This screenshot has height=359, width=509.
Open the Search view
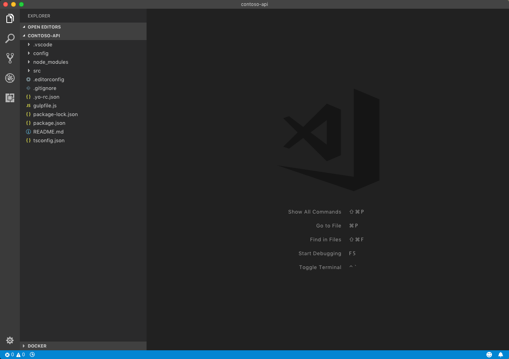coord(10,38)
